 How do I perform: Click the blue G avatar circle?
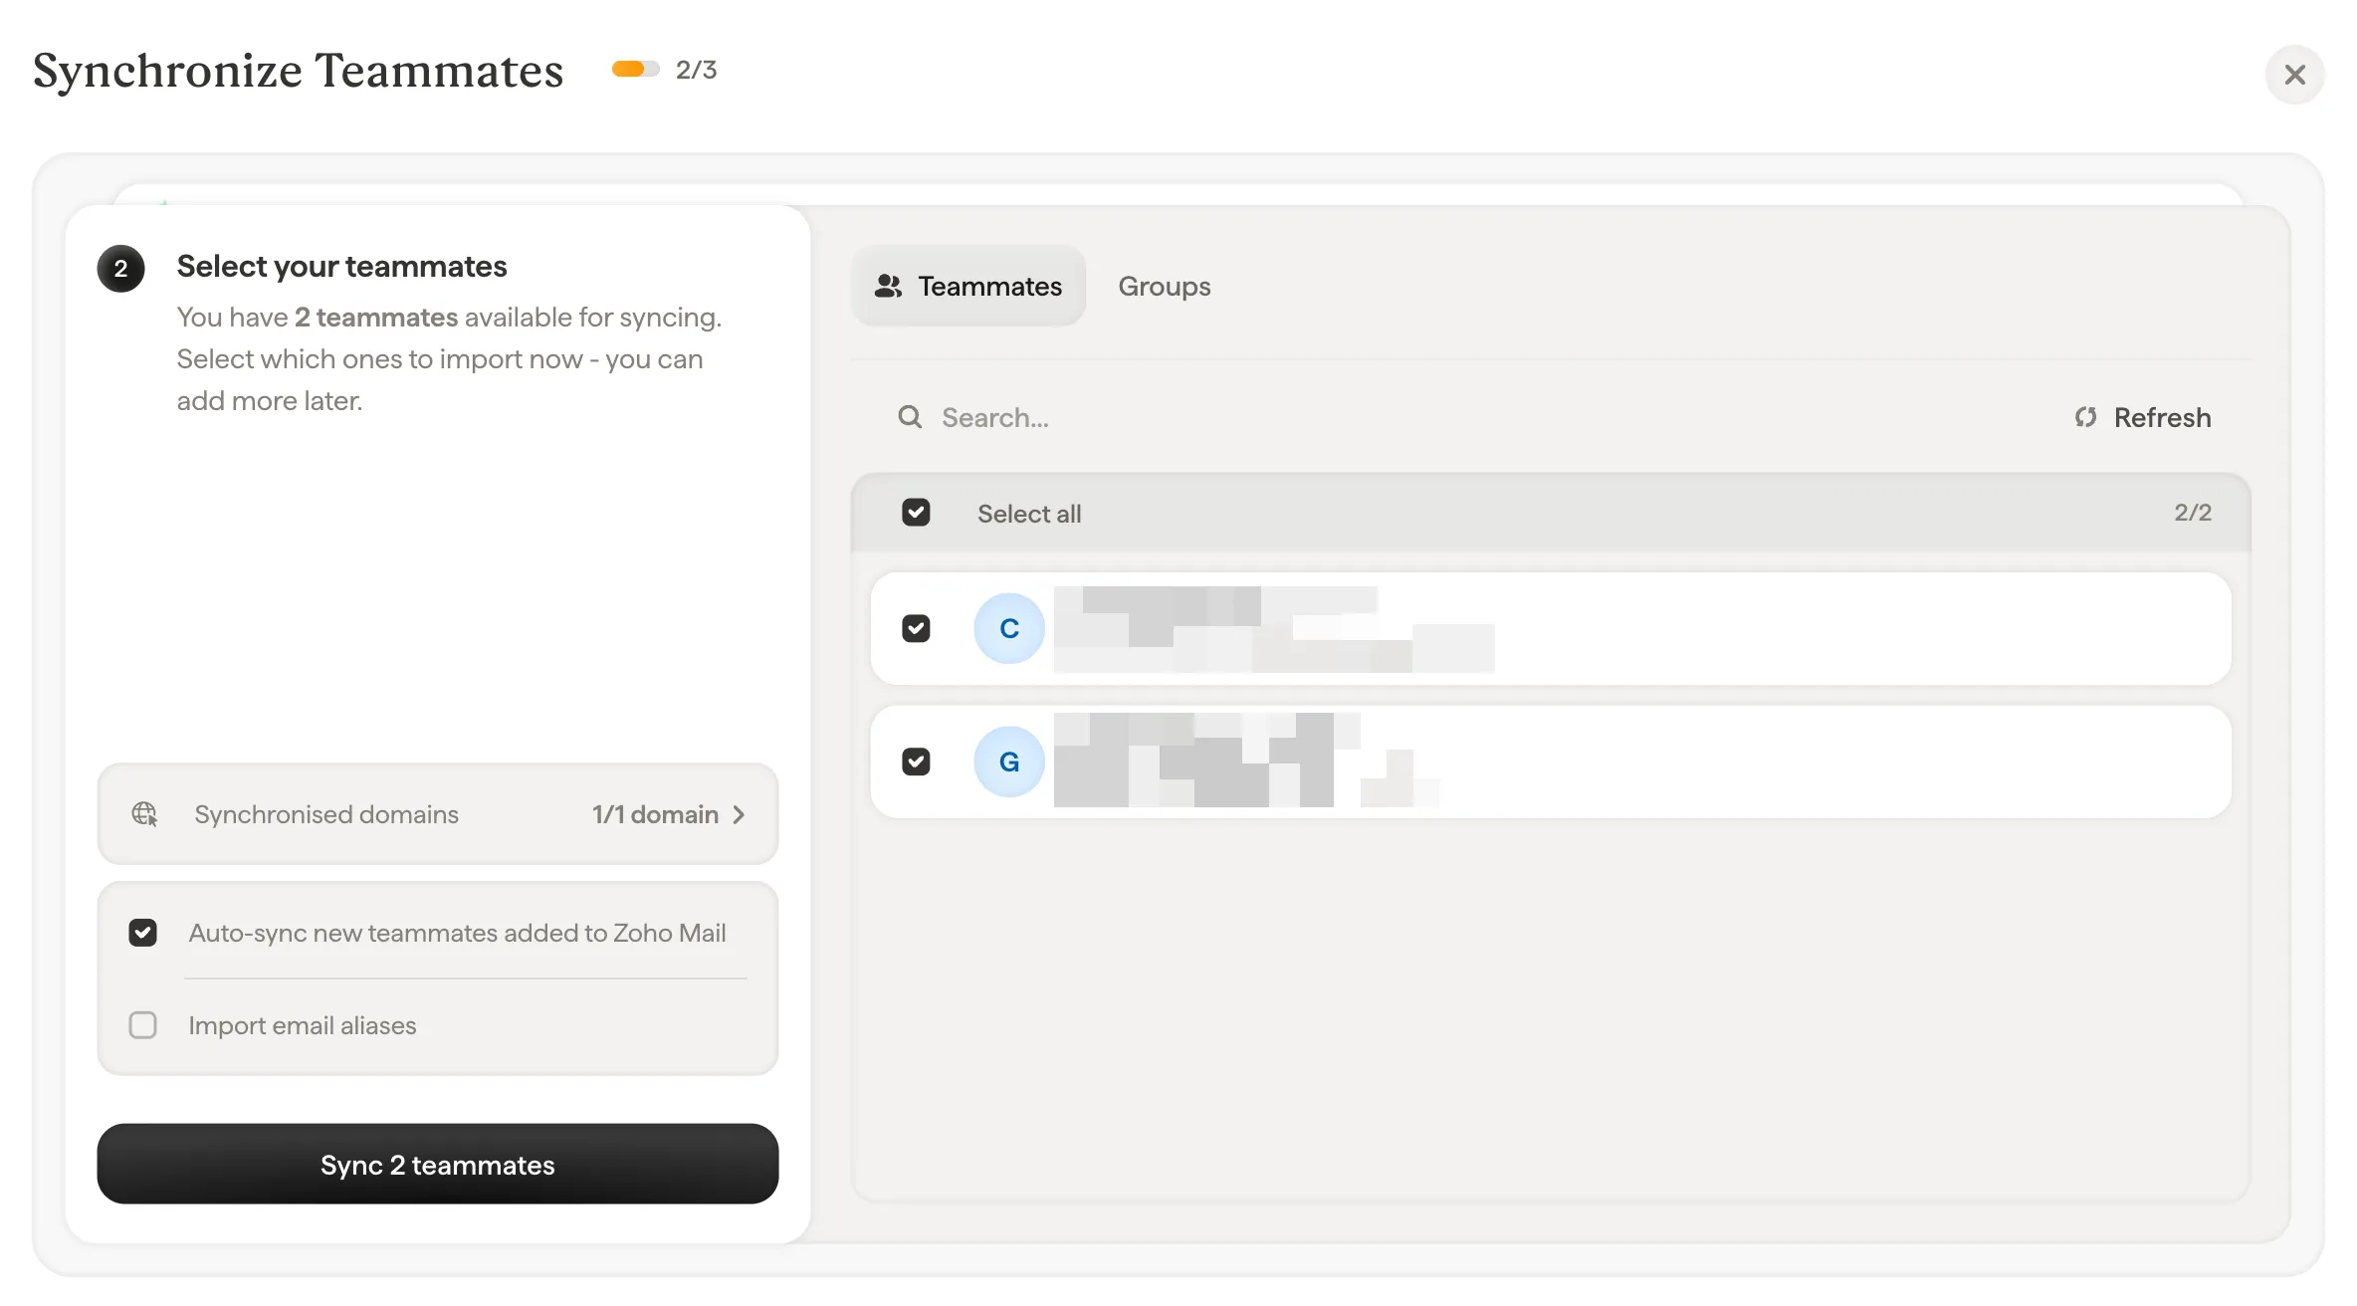coord(1009,762)
